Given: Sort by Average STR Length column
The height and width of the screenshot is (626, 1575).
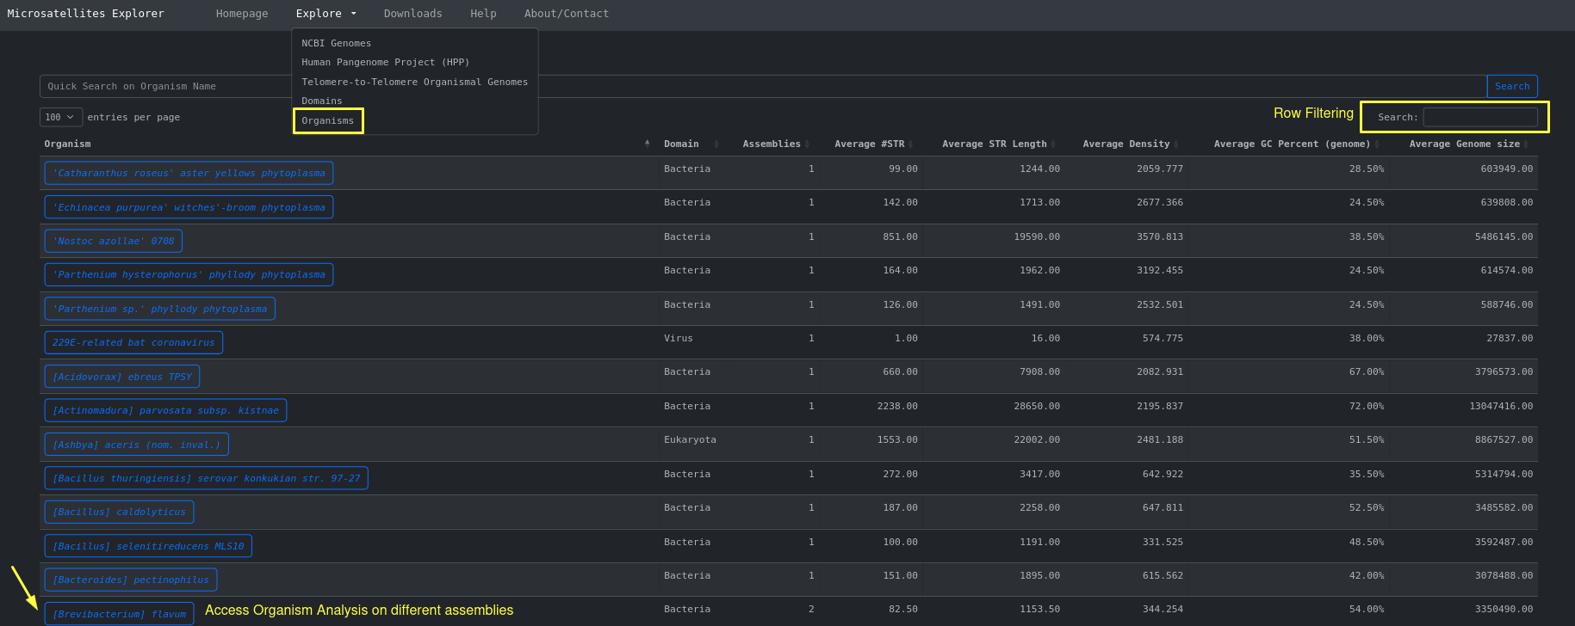Looking at the screenshot, I should tap(994, 144).
